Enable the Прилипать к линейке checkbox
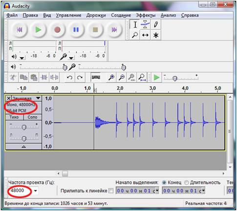 pyautogui.click(x=111, y=190)
